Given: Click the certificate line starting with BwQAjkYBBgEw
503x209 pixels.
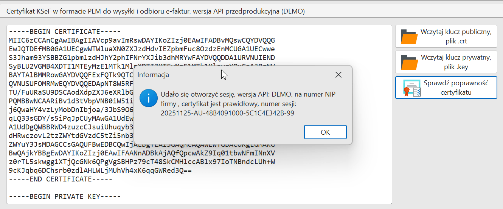Looking at the screenshot, I should 141,153.
